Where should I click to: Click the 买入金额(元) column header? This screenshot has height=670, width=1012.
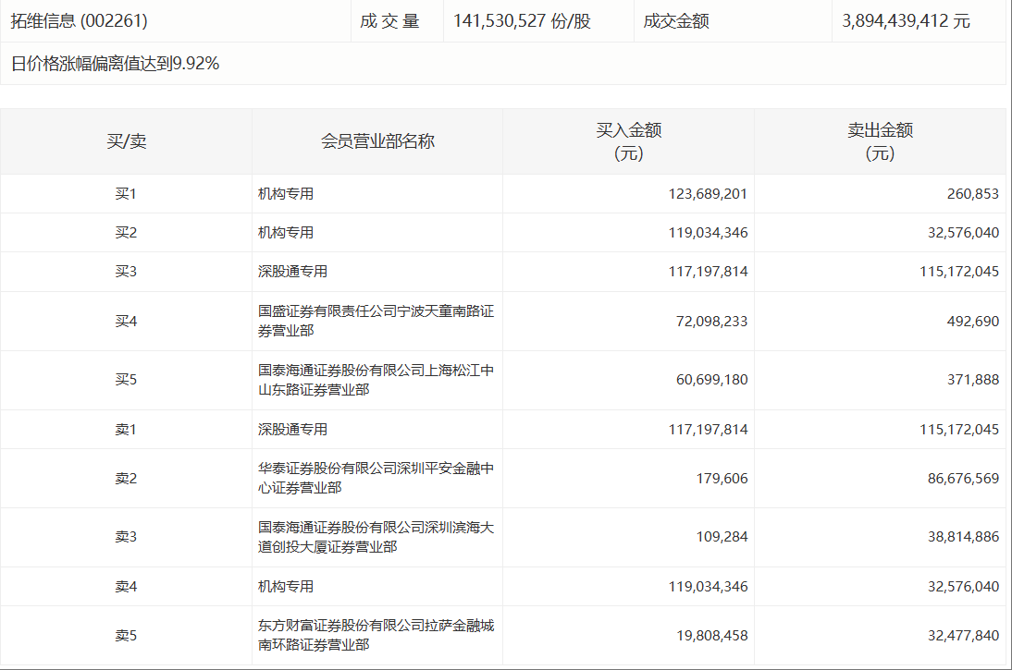pyautogui.click(x=628, y=141)
